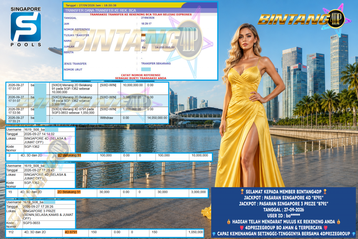
Task: Click Lokasi 'SINGAPORE 3 PRIZE' value
Action: pos(48,215)
